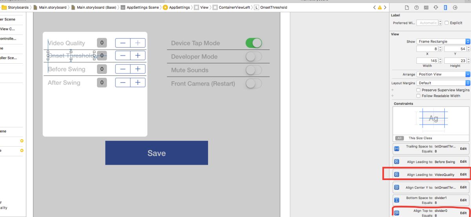Image resolution: width=471 pixels, height=217 pixels.
Task: Open the Quick Help inspector
Action: 416,7
